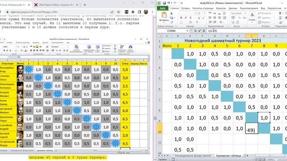Save the workbook from Excel's quick access toolbar
The image size is (287, 161).
[x=164, y=3]
